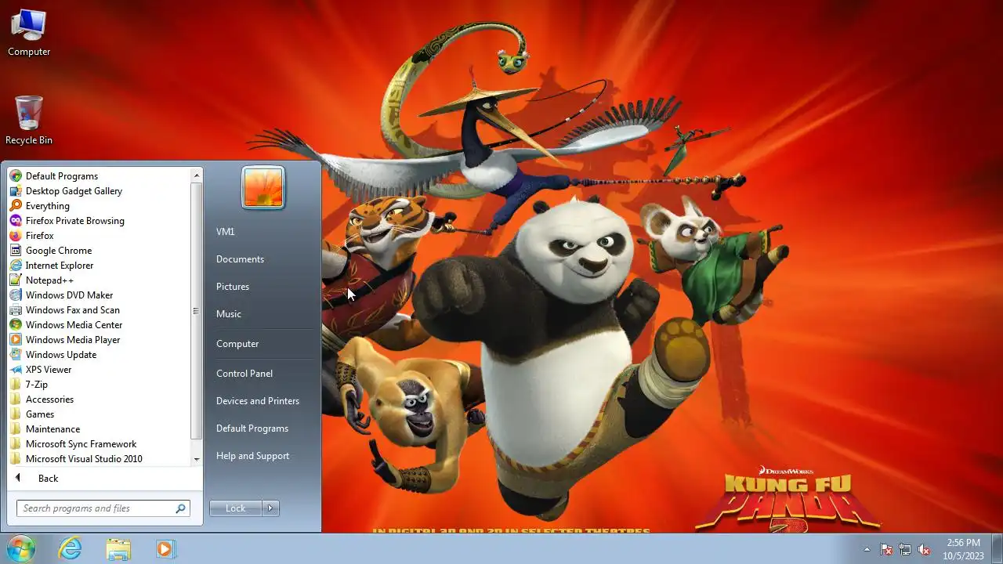Image resolution: width=1003 pixels, height=564 pixels.
Task: Open Internet Explorer from the taskbar
Action: pos(71,549)
